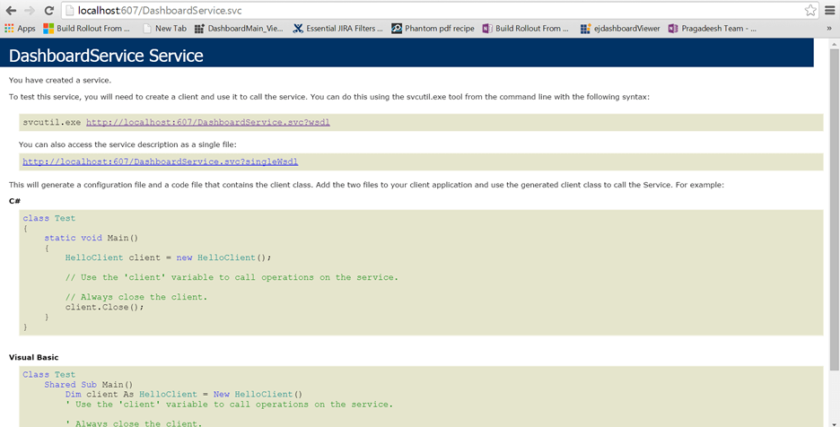840x427 pixels.
Task: Click 'Dim client As HelloClient' VB line
Action: (x=183, y=395)
